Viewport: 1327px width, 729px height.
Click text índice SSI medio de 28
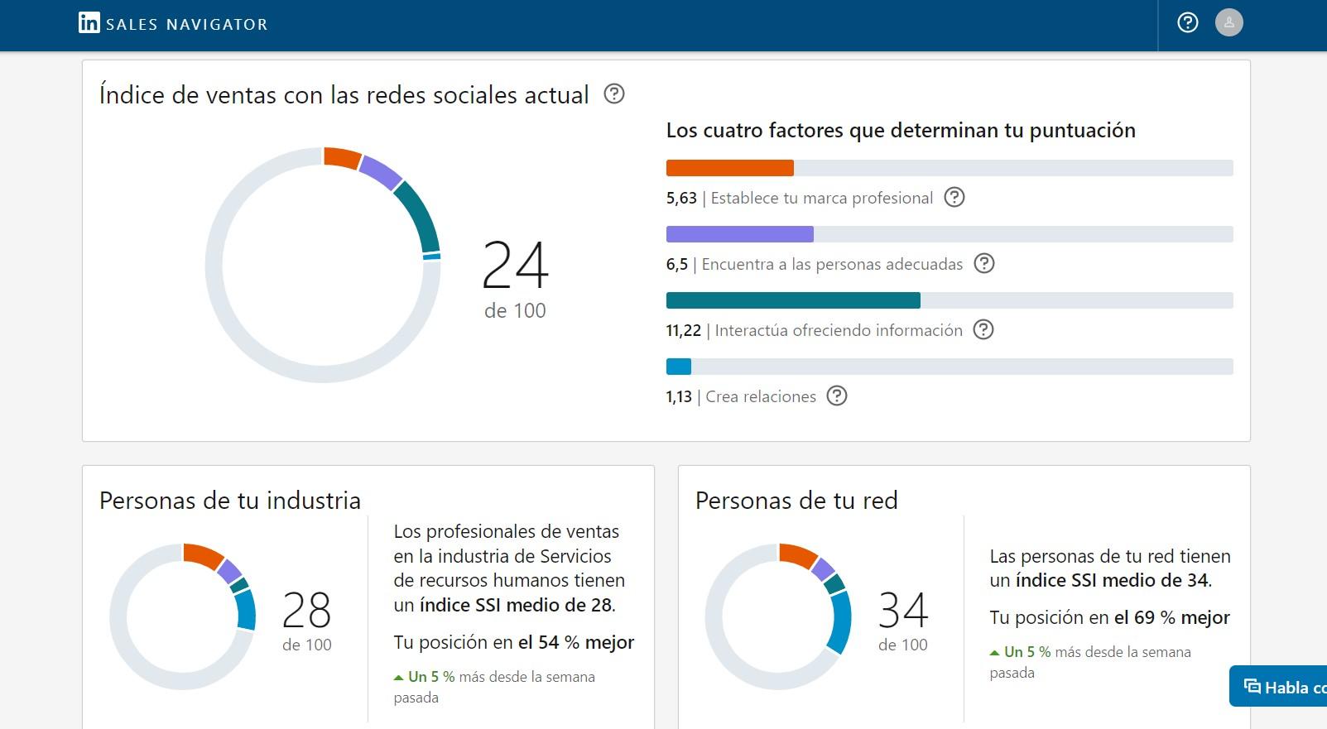[x=517, y=605]
